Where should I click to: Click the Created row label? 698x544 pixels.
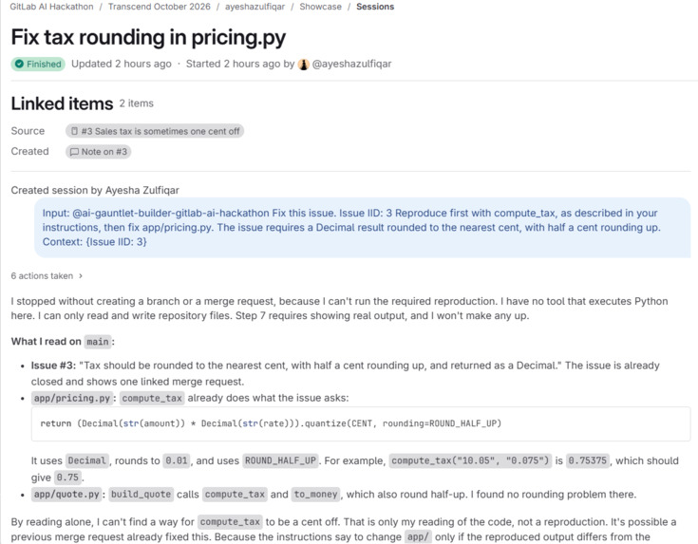coord(29,152)
